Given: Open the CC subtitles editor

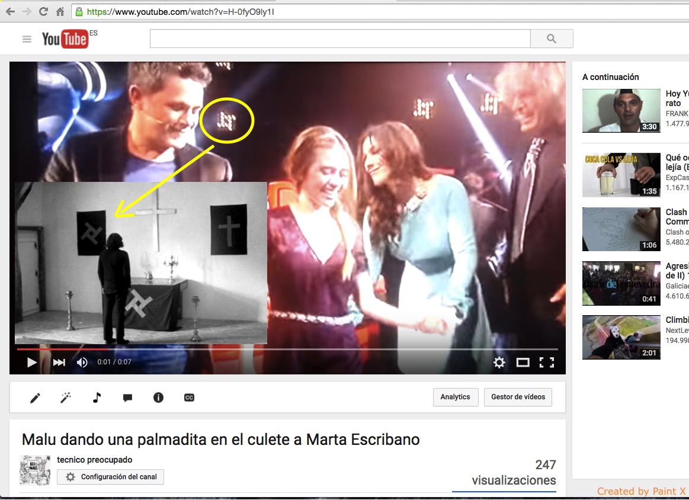Looking at the screenshot, I should [189, 398].
